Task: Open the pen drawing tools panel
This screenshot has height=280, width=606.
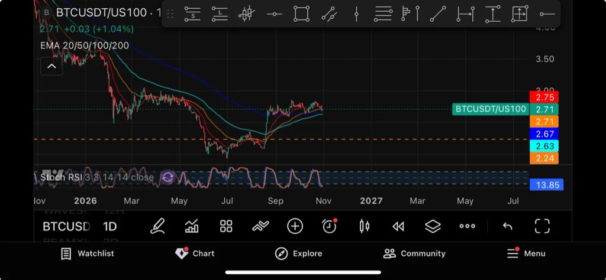Action: click(x=157, y=226)
